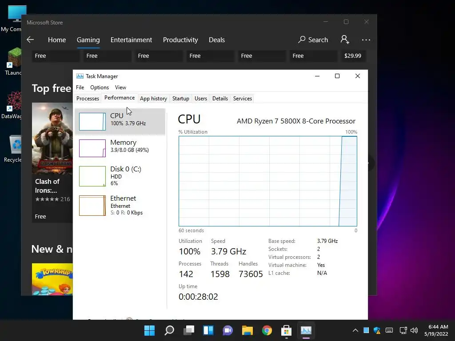Select the My Computer desktop icon
Image resolution: width=455 pixels, height=341 pixels.
(12, 19)
